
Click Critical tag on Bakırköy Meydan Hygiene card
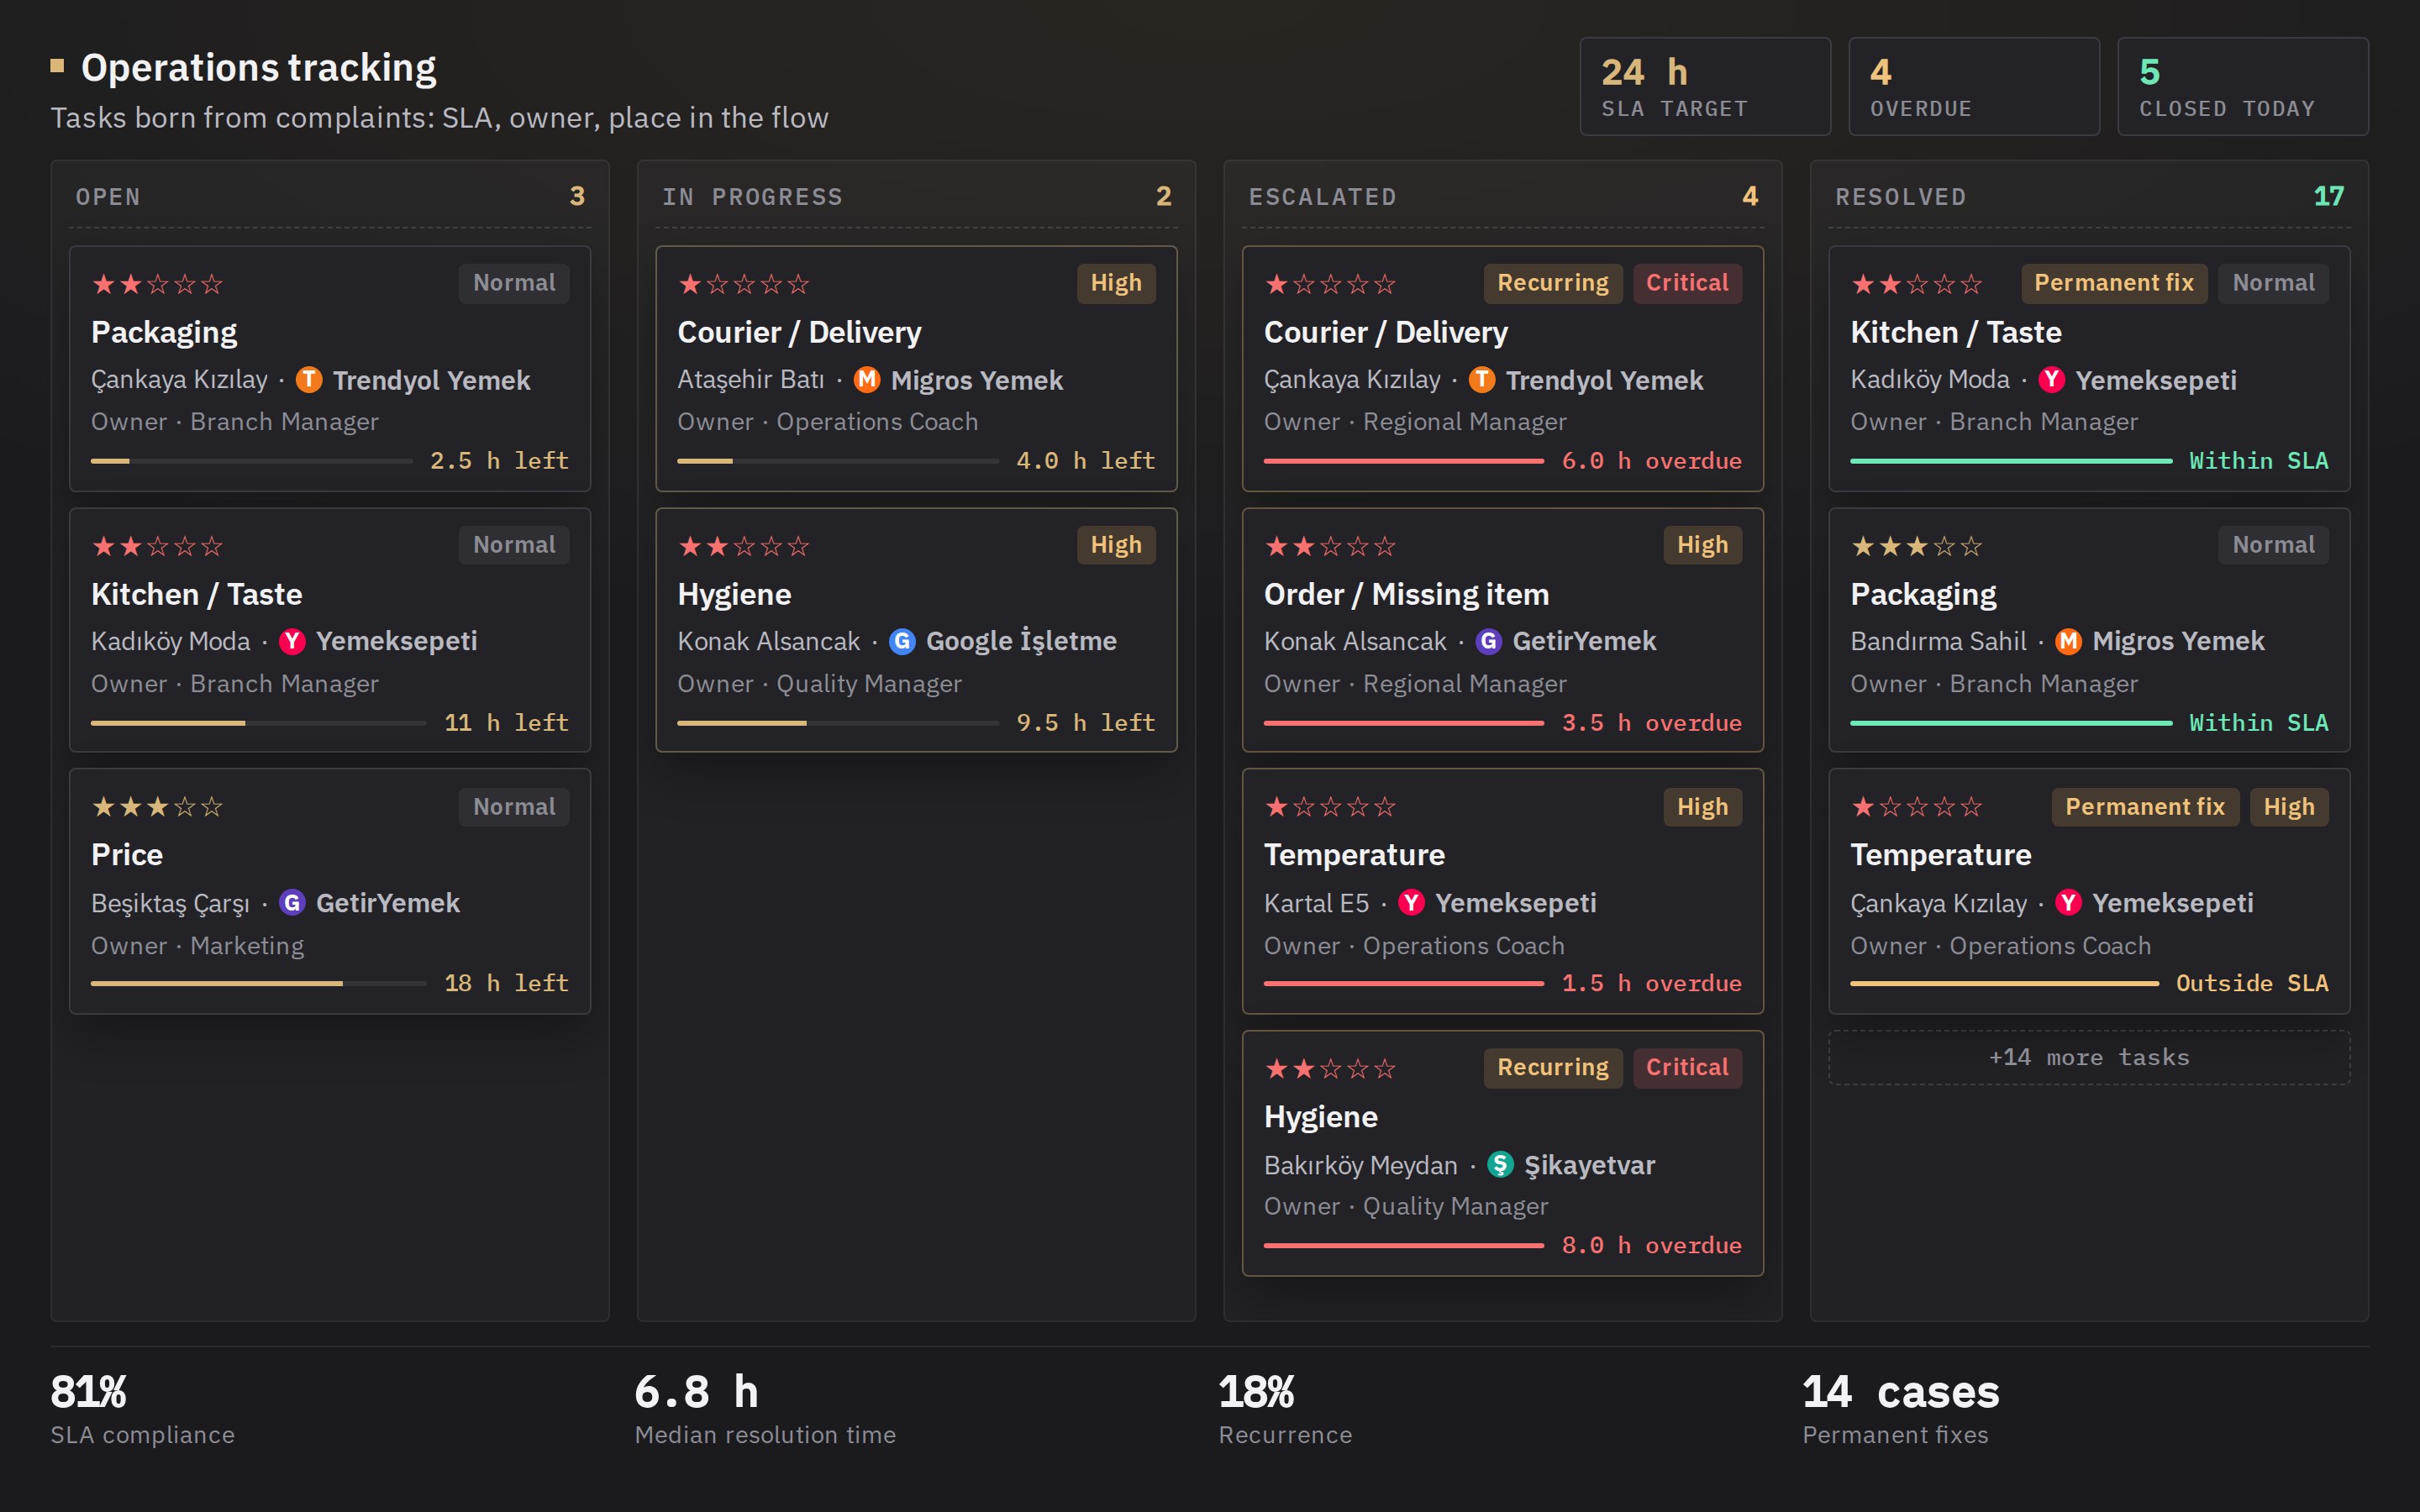pyautogui.click(x=1687, y=1068)
